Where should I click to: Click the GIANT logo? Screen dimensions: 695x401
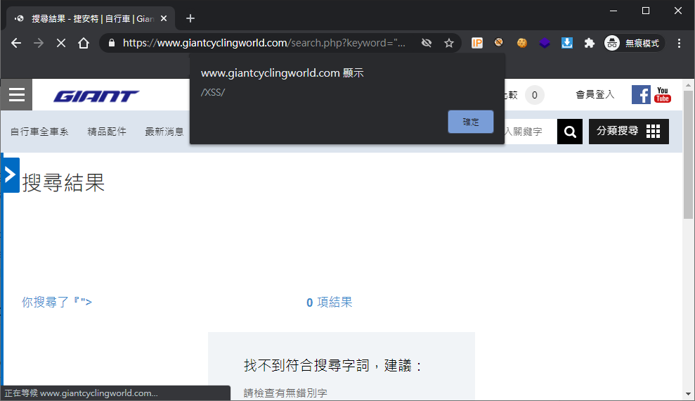coord(96,96)
